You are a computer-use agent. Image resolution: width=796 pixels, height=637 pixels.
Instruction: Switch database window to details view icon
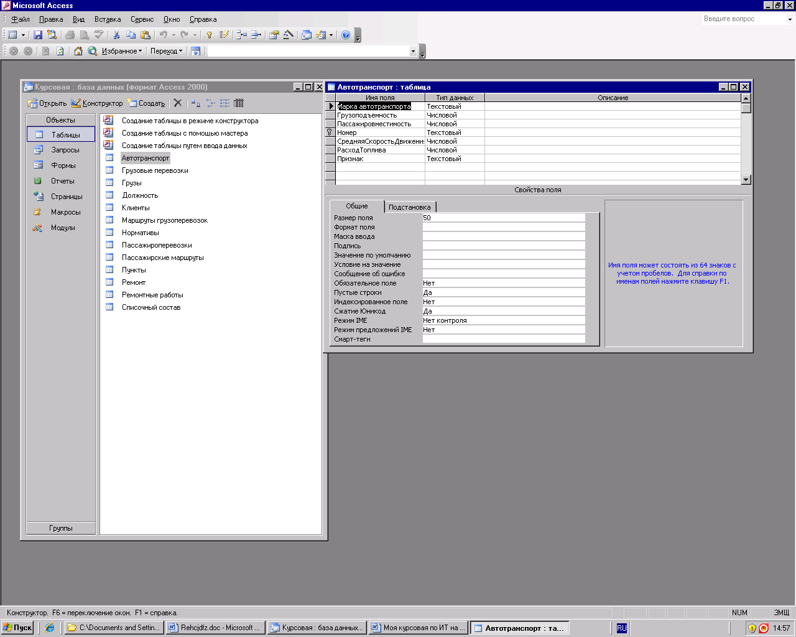239,103
